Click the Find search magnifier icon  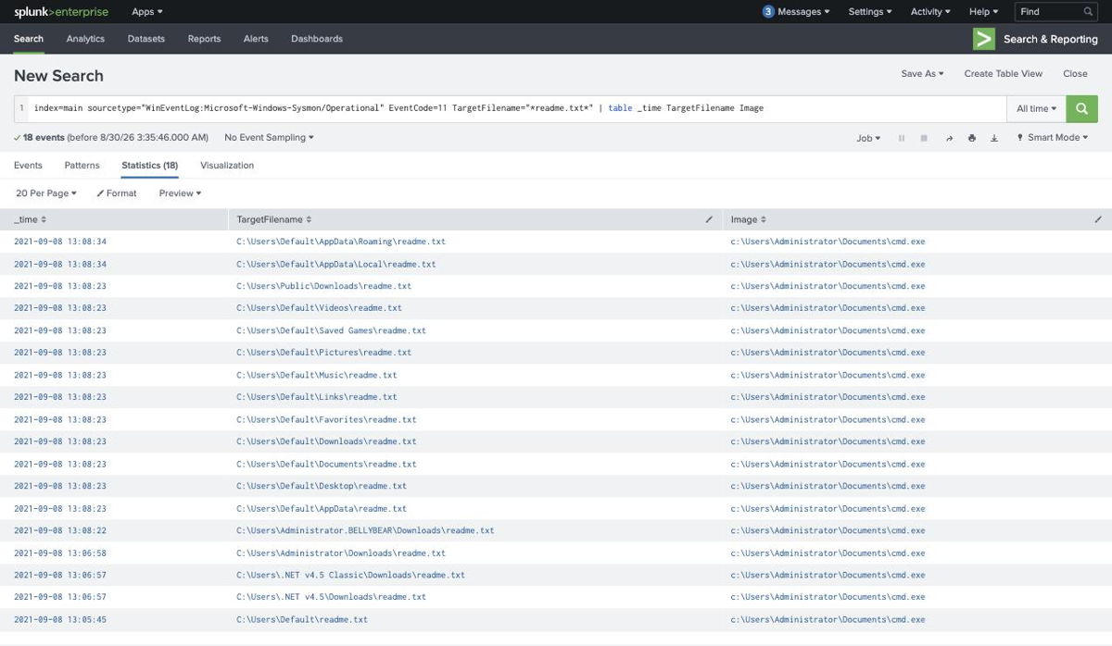1088,12
